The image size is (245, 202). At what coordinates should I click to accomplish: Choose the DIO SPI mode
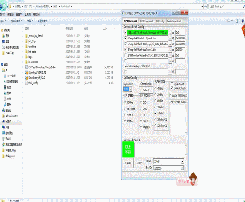(141, 115)
